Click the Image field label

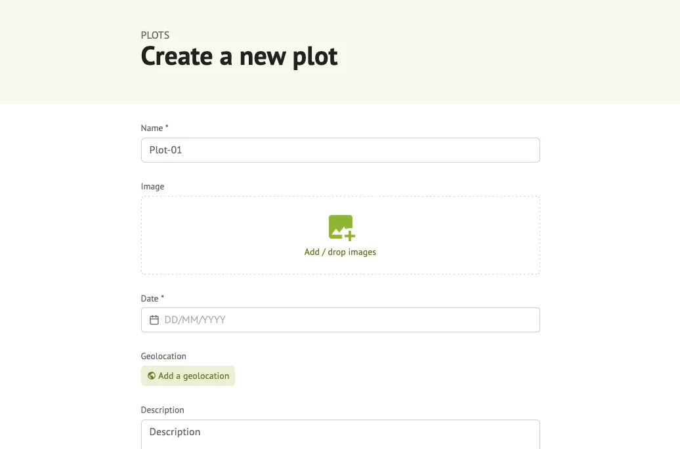[152, 187]
